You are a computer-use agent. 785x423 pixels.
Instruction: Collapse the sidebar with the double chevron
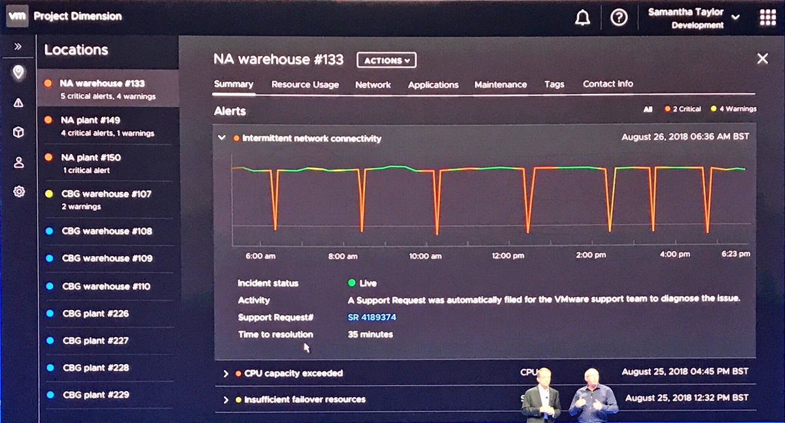18,46
